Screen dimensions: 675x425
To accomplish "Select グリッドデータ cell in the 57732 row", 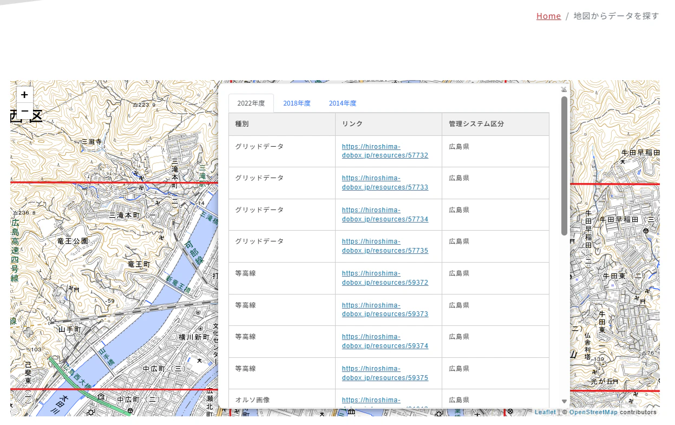I will coord(282,151).
